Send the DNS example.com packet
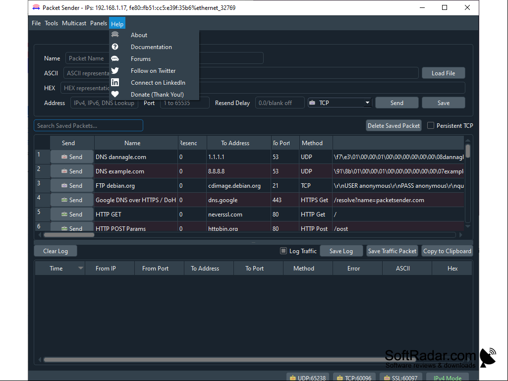 click(x=72, y=171)
